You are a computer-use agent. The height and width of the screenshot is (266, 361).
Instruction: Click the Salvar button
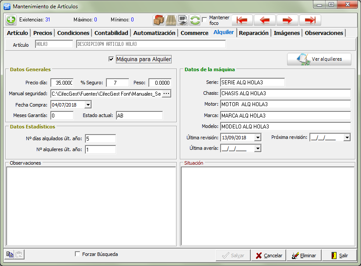tap(233, 256)
